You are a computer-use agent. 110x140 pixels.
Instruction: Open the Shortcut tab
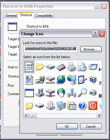pos(26,15)
